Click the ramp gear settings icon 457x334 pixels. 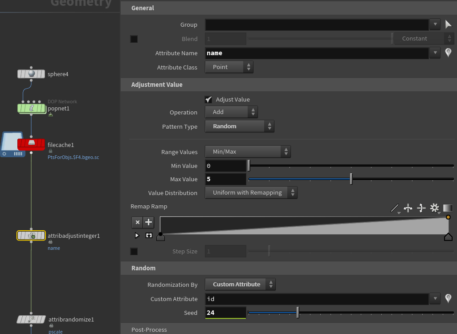pos(434,208)
